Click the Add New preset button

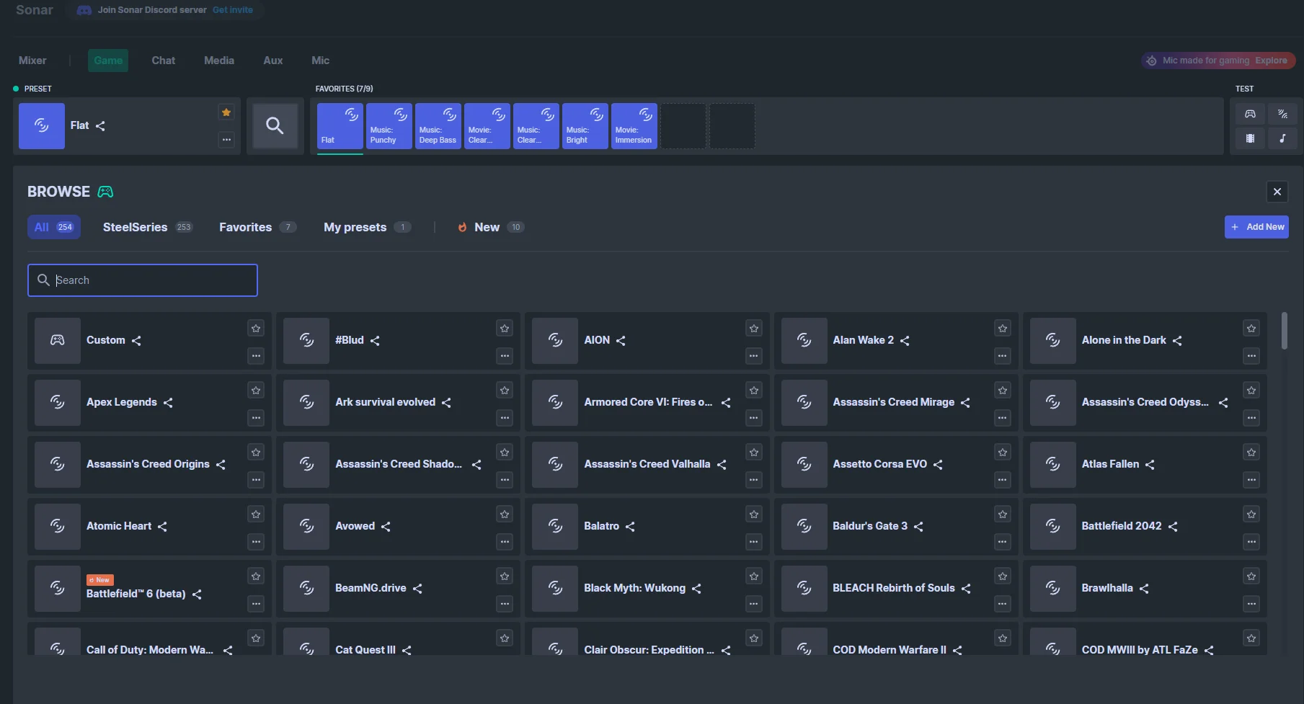point(1256,227)
